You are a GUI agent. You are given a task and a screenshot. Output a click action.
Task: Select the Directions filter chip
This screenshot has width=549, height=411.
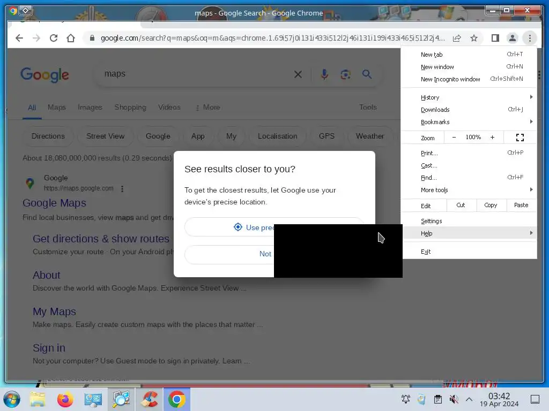click(x=48, y=136)
